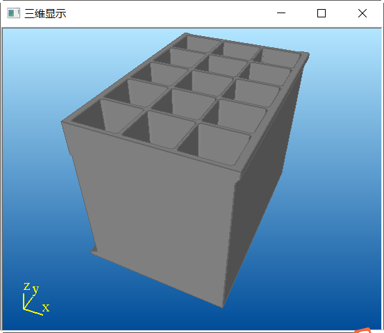Close the 三维显示 window
The height and width of the screenshot is (333, 384).
coord(362,13)
